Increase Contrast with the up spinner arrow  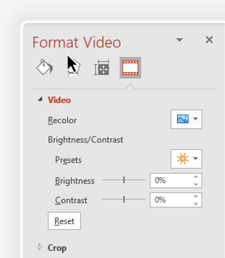point(196,196)
